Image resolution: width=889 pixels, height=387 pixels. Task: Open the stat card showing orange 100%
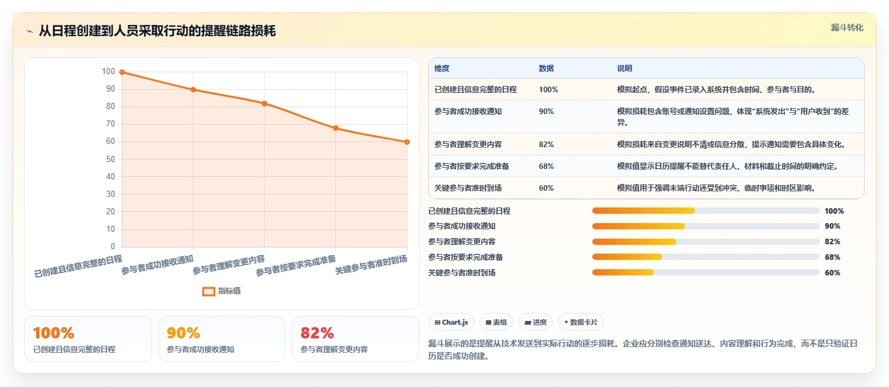click(88, 339)
